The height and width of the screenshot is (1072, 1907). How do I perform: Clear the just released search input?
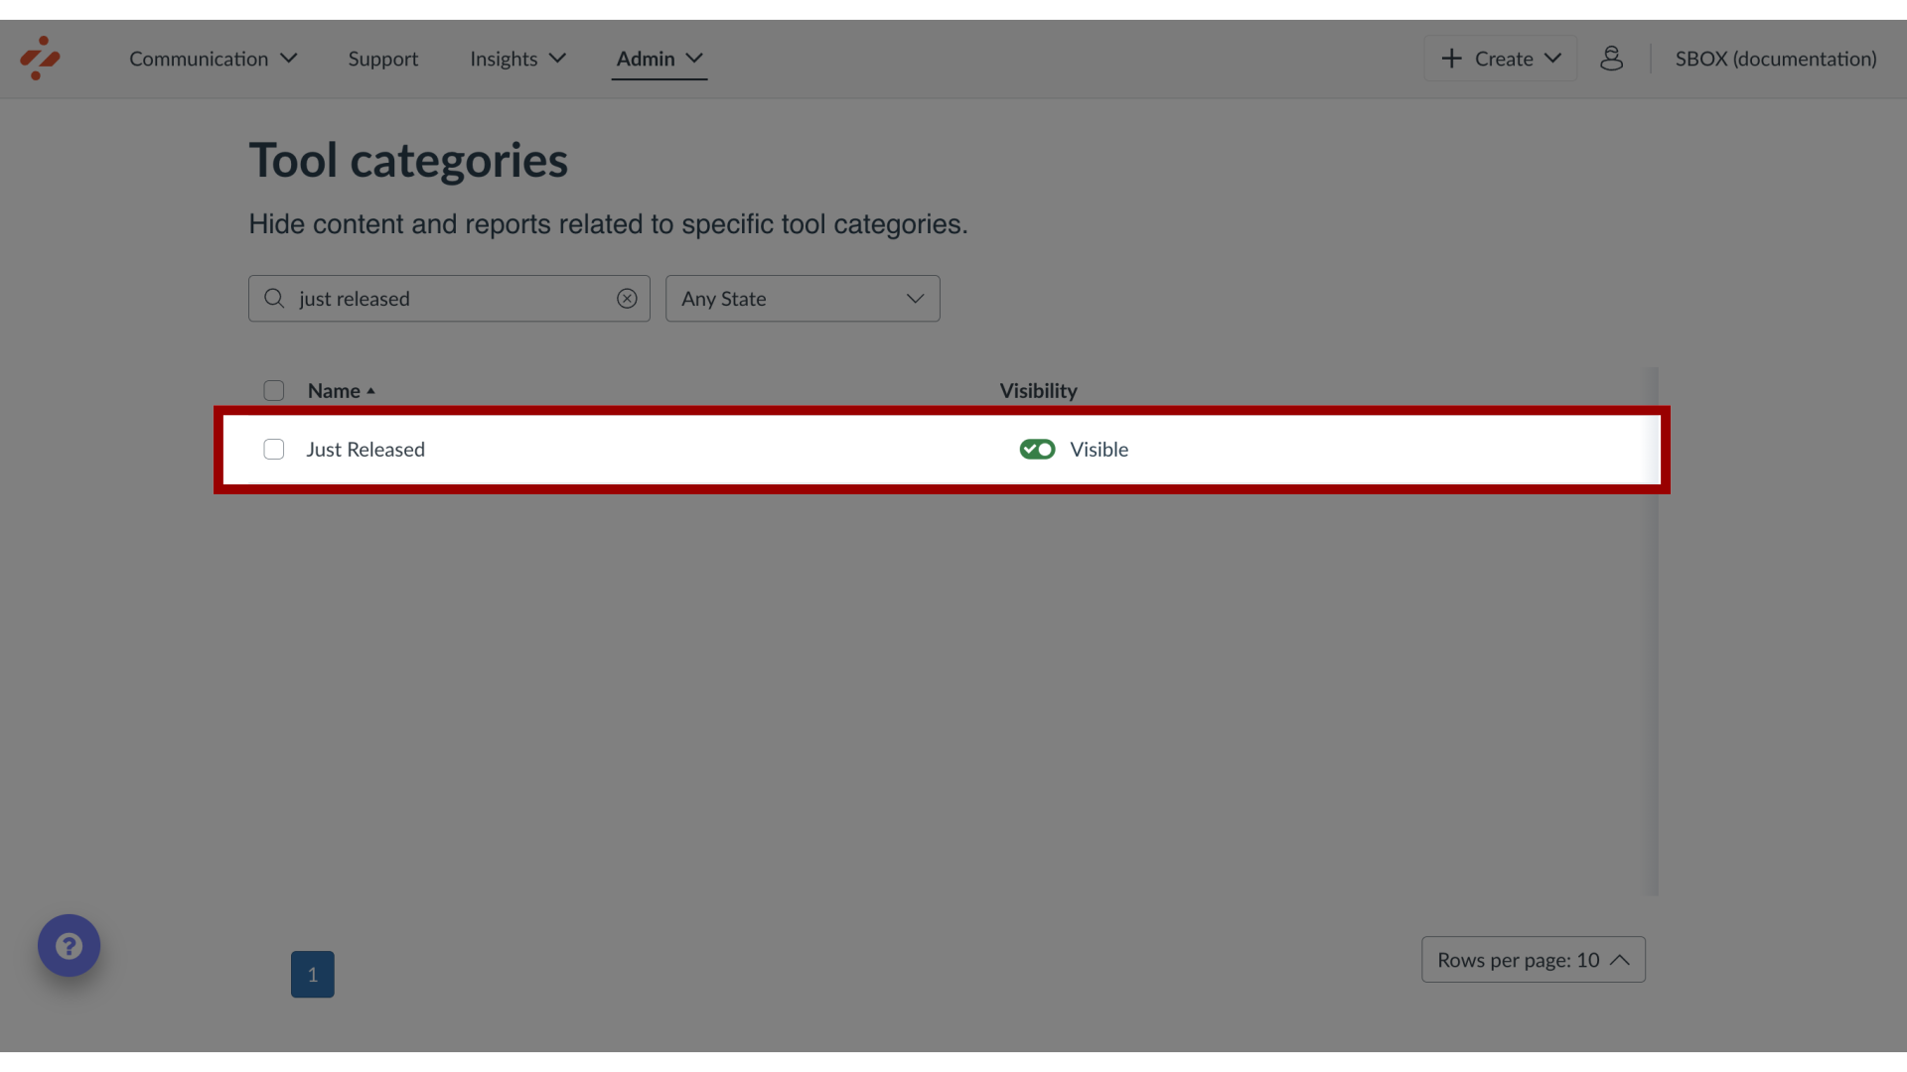628,299
